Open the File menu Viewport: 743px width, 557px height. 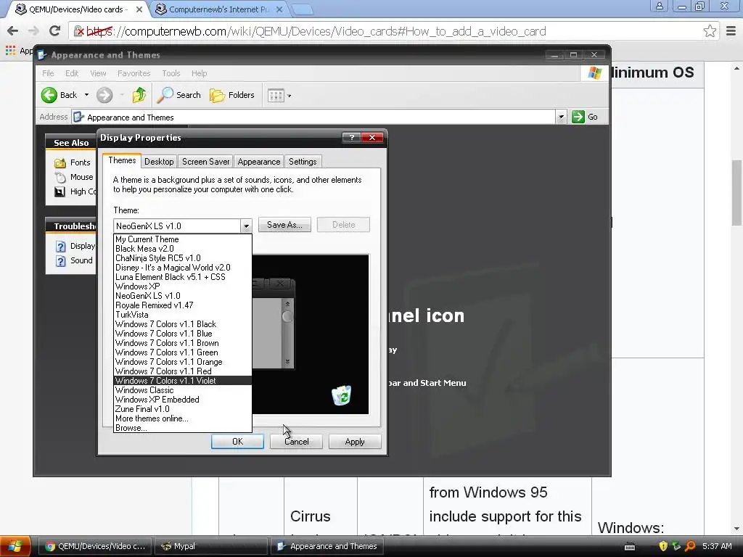click(48, 73)
